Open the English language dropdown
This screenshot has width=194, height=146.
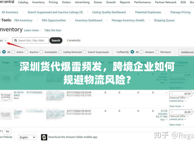(x=27, y=137)
